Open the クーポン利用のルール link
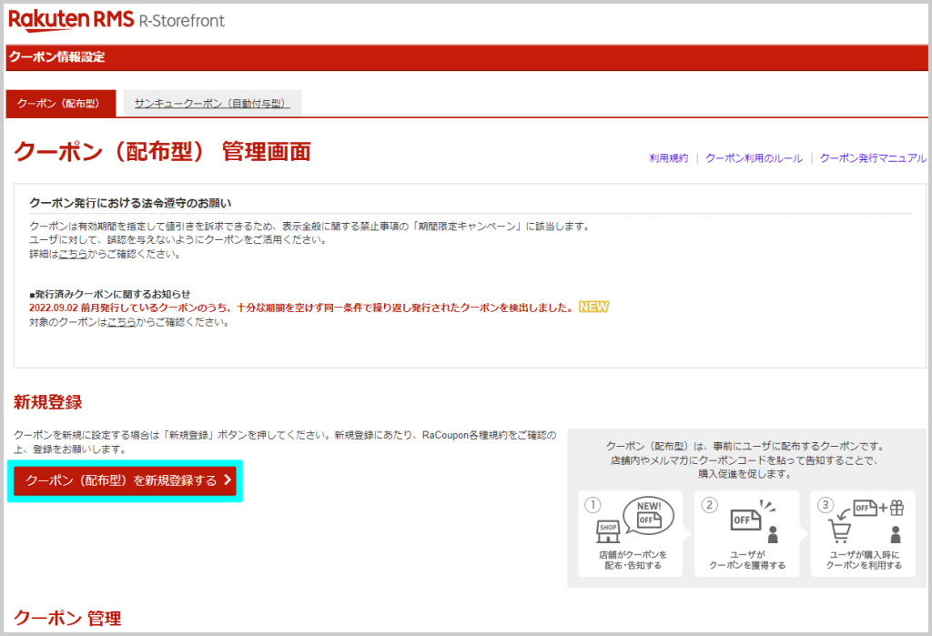The height and width of the screenshot is (636, 932). (755, 158)
